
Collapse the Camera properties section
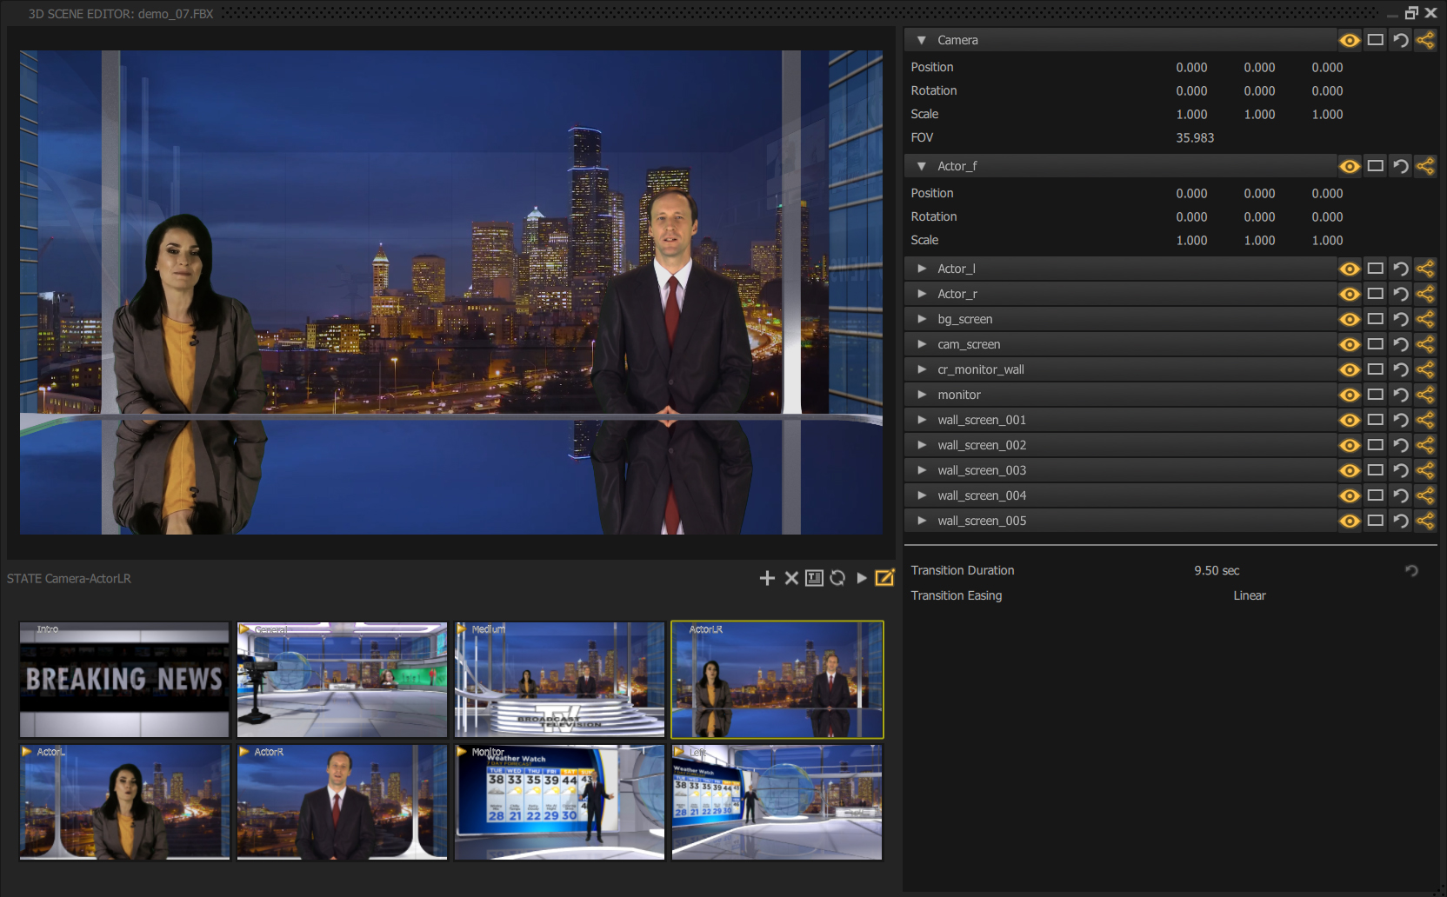click(922, 40)
